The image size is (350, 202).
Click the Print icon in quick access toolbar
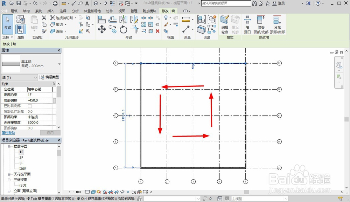coord(55,4)
